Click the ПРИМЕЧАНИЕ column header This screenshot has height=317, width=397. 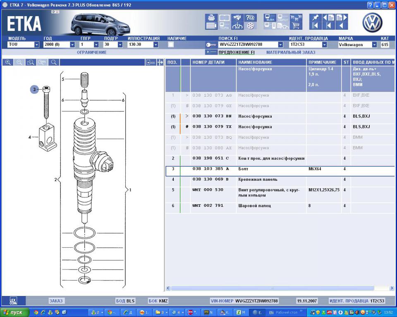point(324,62)
